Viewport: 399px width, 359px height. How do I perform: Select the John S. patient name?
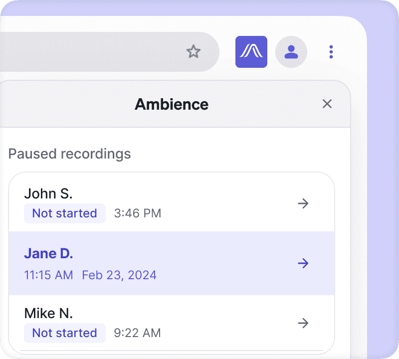pos(48,193)
